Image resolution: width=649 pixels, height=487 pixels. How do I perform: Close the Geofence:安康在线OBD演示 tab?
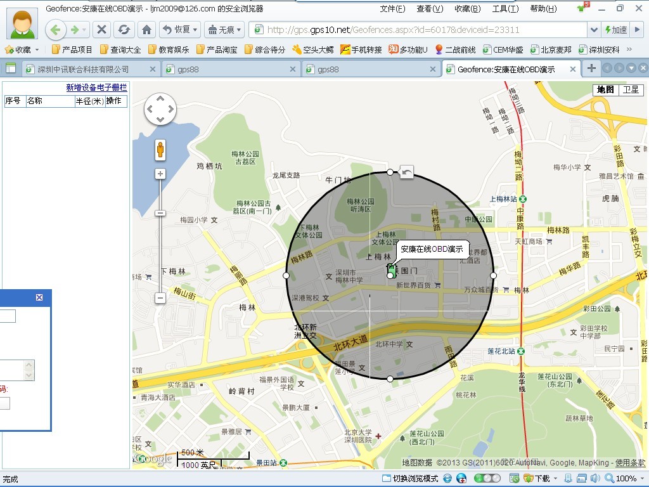tap(573, 69)
